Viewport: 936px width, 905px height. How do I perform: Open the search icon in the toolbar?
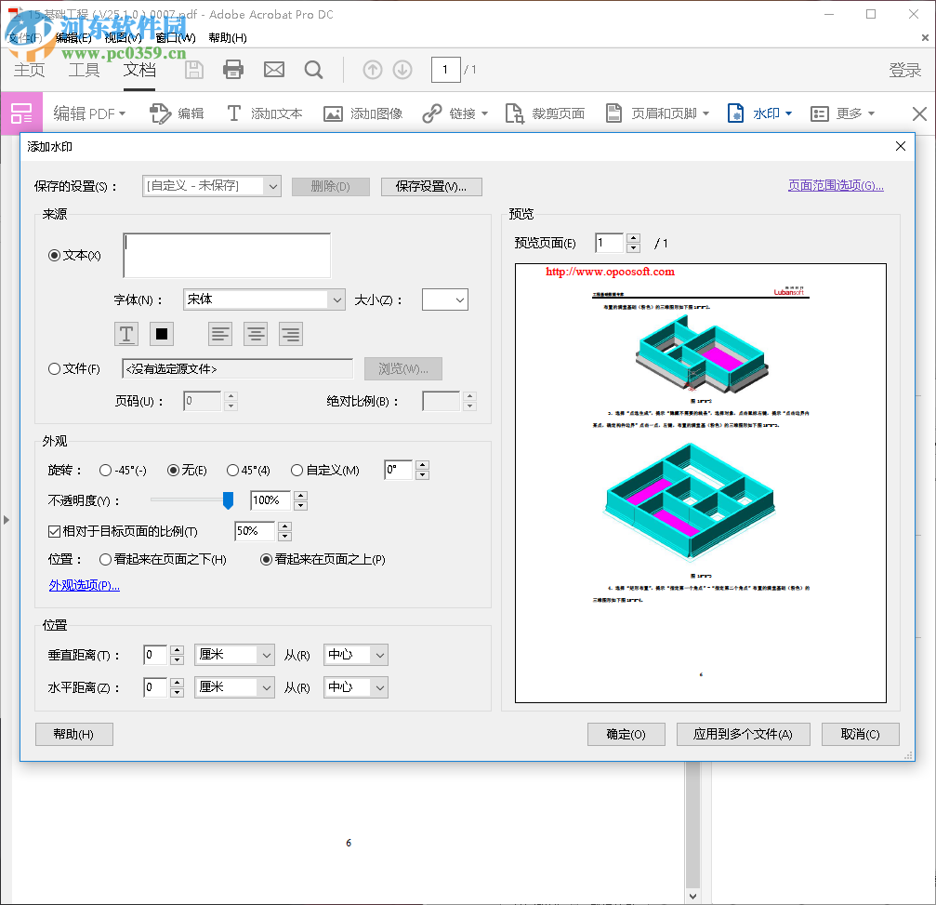(x=313, y=69)
